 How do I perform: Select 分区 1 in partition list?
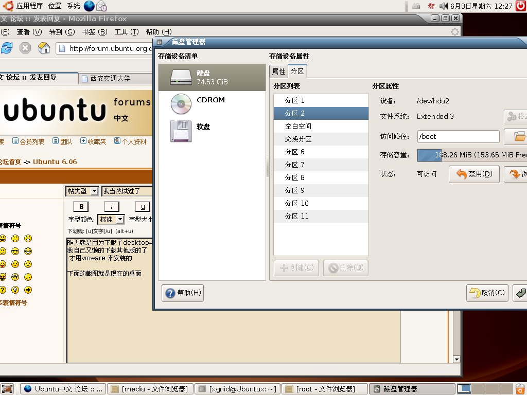(321, 100)
